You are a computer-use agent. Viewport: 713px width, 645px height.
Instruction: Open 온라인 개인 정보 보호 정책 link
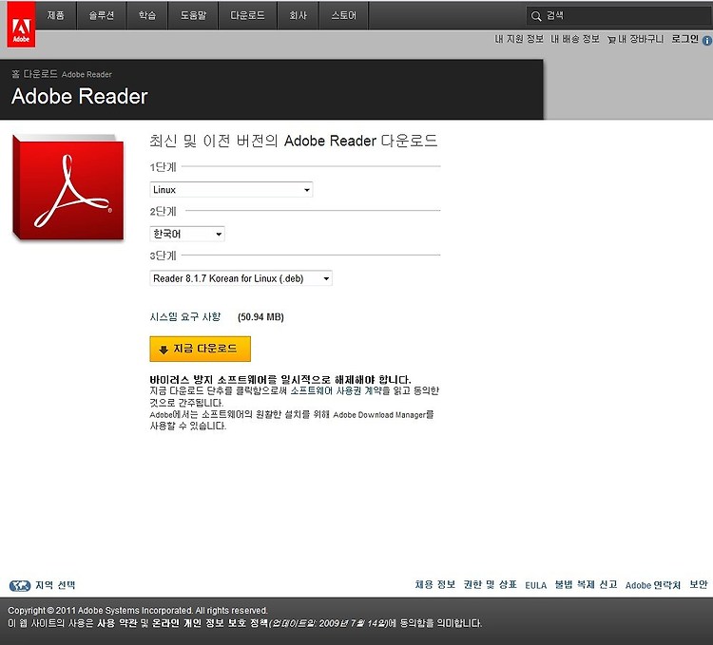210,623
